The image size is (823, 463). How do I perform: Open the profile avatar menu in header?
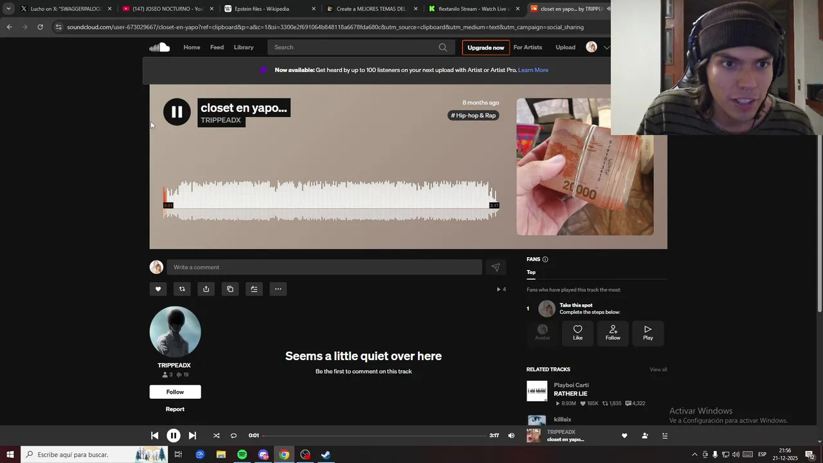[x=592, y=47]
